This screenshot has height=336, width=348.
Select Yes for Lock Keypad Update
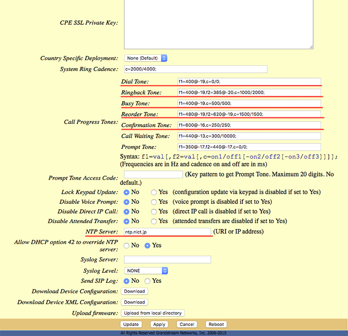click(x=154, y=192)
